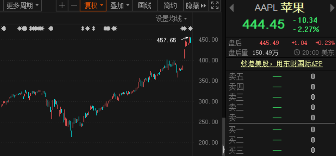Click the event marker icons above the latest candles
This screenshot has height=156, width=336.
pyautogui.click(x=187, y=29)
